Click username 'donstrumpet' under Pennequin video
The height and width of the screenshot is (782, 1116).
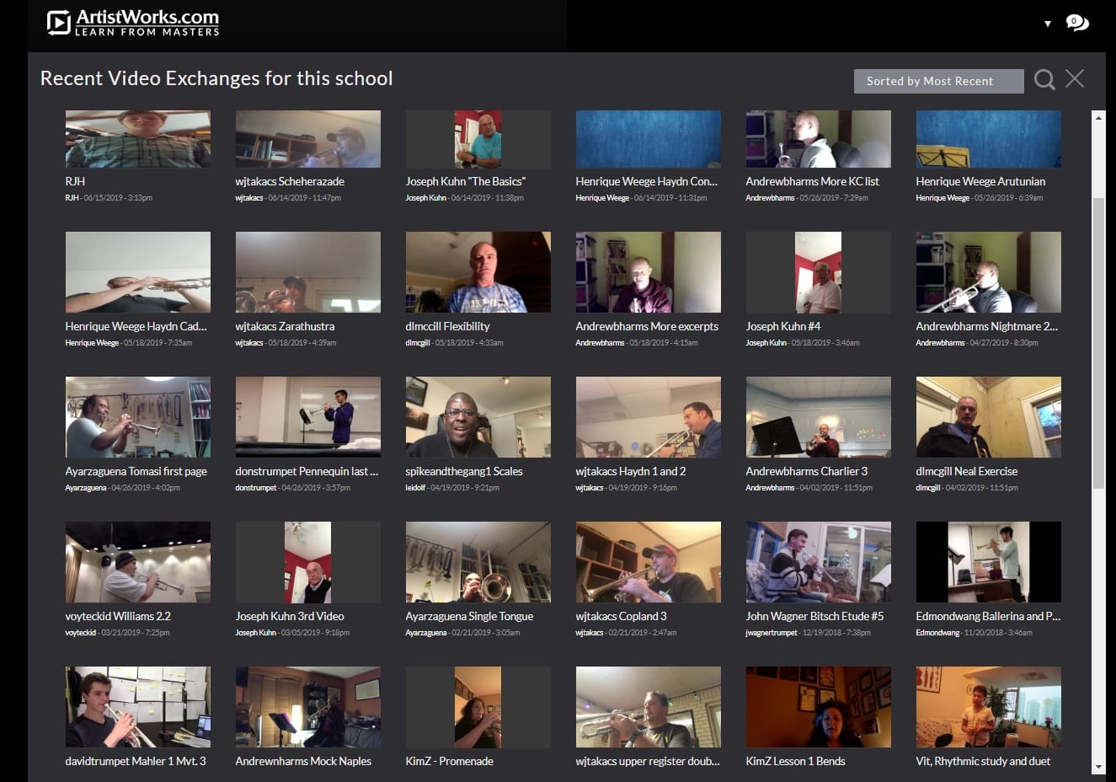click(256, 488)
